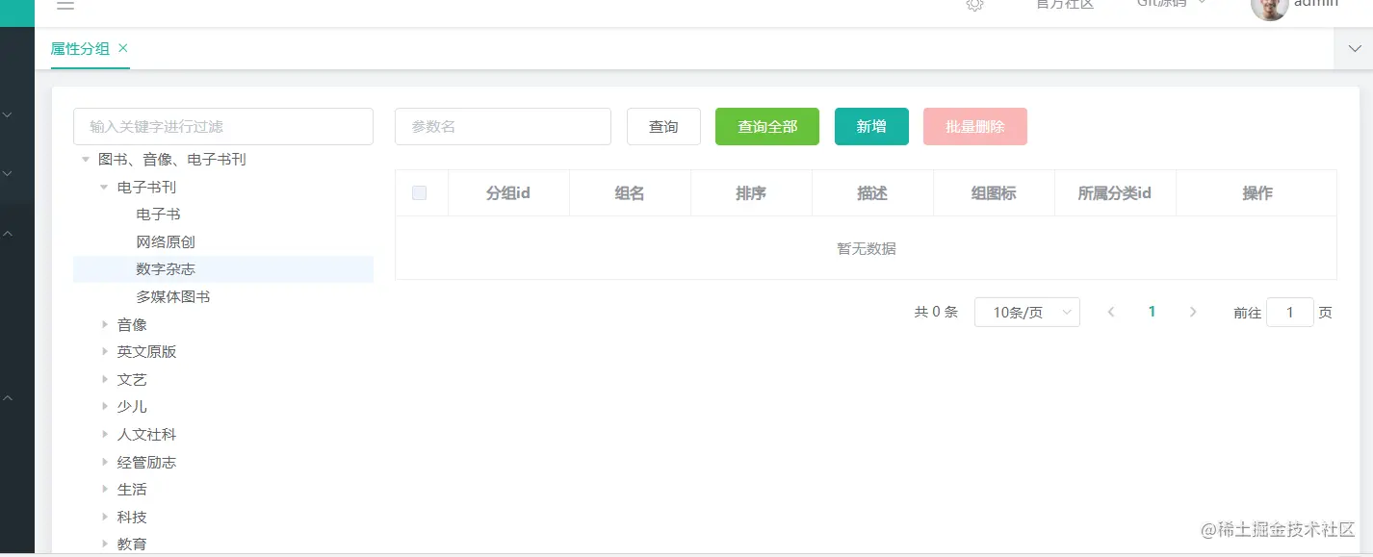The image size is (1373, 557).
Task: Focus the 参数名 search field
Action: pos(503,127)
